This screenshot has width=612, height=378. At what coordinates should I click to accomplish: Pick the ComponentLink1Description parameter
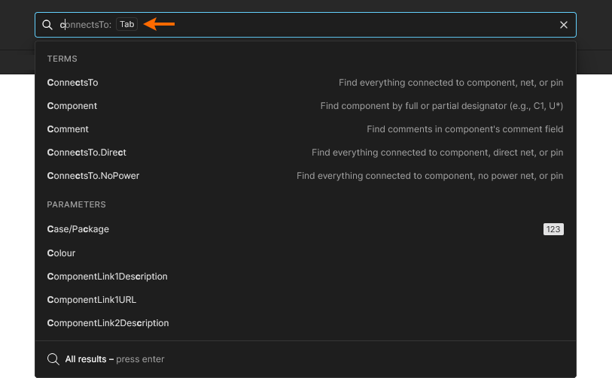pyautogui.click(x=305, y=277)
